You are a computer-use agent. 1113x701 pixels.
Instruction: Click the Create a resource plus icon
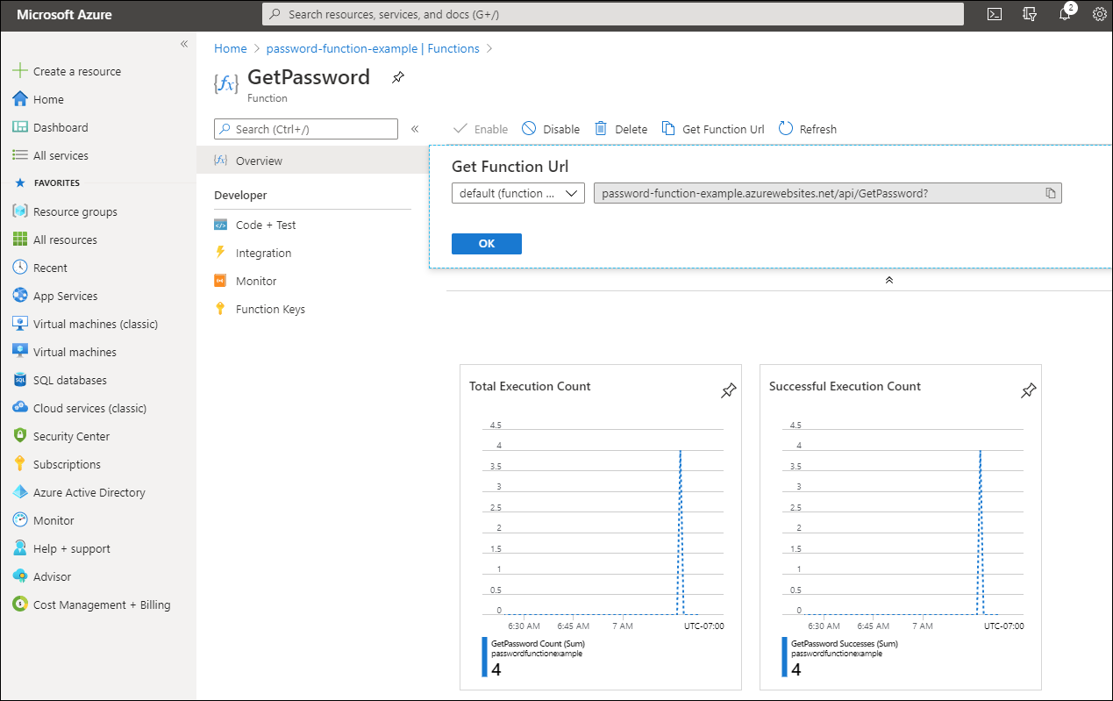[20, 71]
